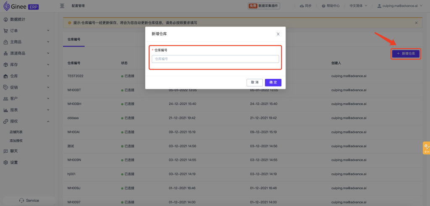Click the 聊天 chat bubble icon
Image resolution: width=430 pixels, height=206 pixels.
tap(5, 151)
